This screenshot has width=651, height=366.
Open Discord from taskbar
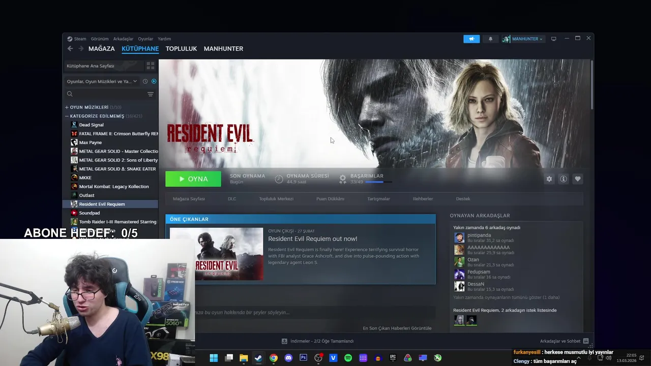(x=288, y=358)
